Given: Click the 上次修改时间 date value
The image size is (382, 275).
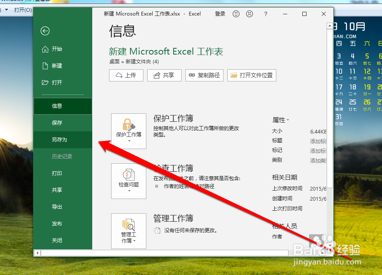Looking at the screenshot, I should pos(318,189).
